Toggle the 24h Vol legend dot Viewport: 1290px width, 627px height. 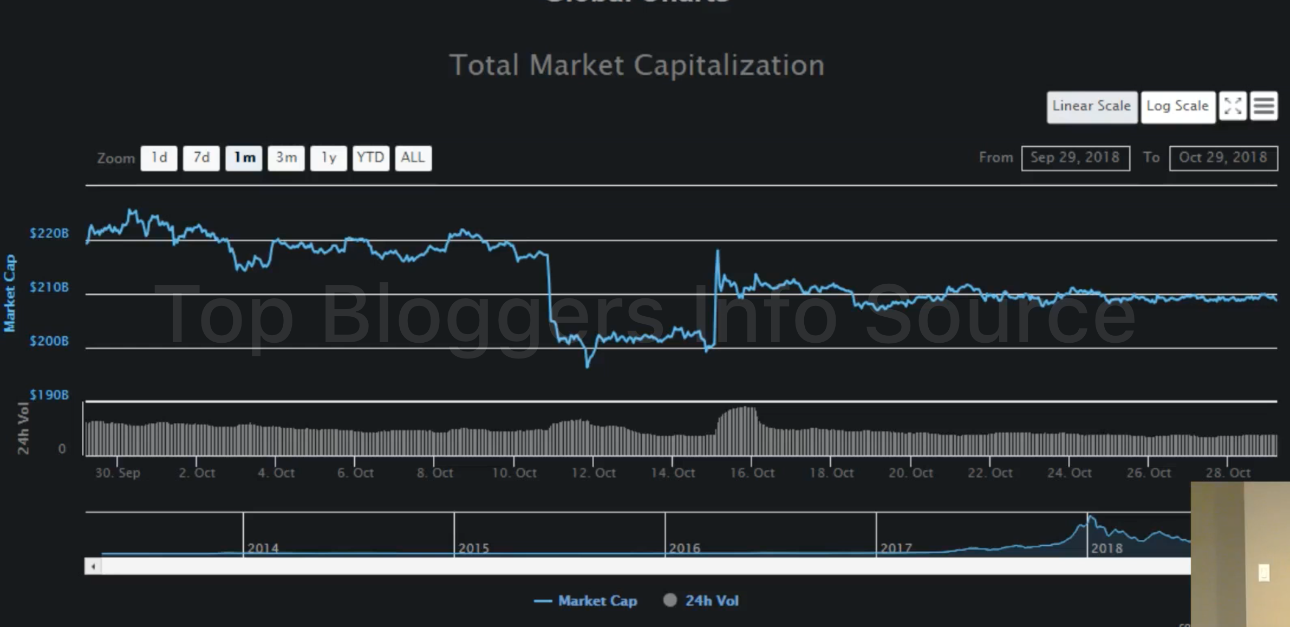tap(670, 600)
